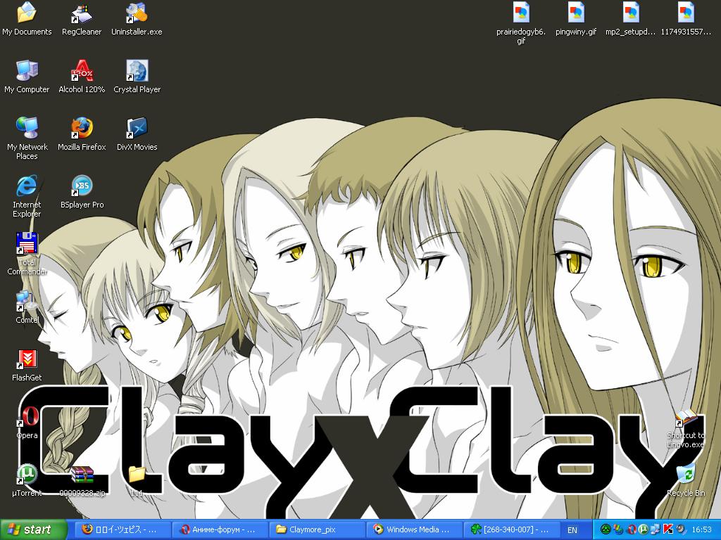The height and width of the screenshot is (540, 721).
Task: Click the µTorrent system tray icon
Action: coord(644,530)
